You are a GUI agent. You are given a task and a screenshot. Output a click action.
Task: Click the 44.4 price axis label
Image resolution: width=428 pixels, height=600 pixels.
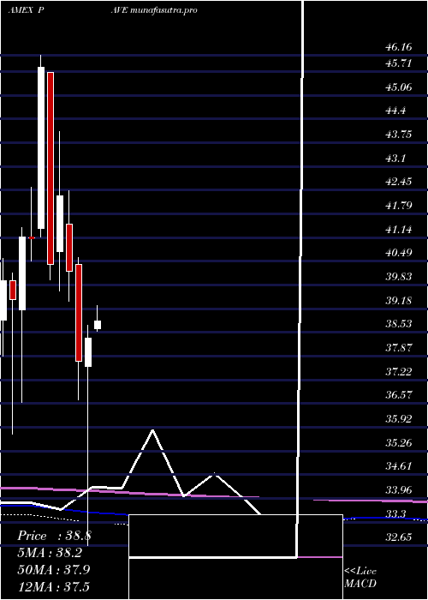point(395,111)
